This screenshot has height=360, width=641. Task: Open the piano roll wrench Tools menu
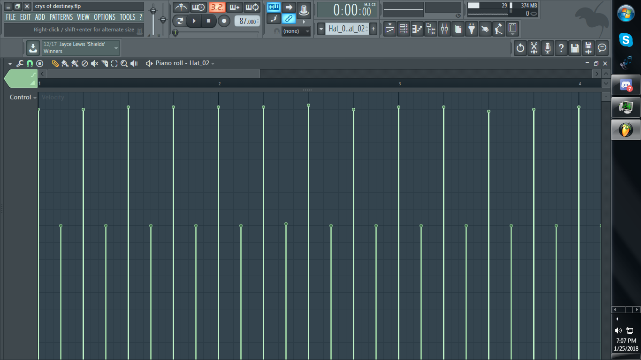pos(20,63)
